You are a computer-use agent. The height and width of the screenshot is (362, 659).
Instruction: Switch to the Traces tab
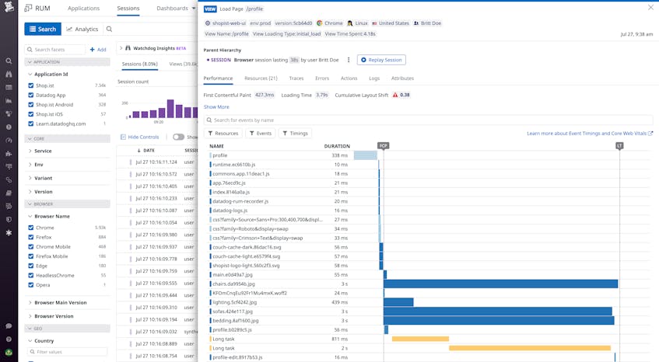296,78
